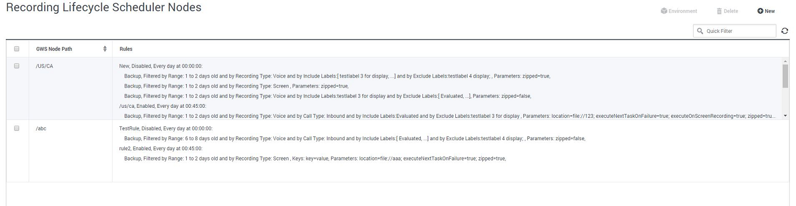Click the rules scrollbar up arrow
The image size is (796, 206).
[x=785, y=62]
